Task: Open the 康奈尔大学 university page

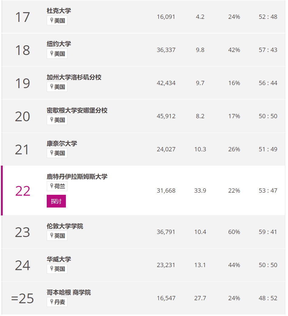Action: tap(62, 143)
